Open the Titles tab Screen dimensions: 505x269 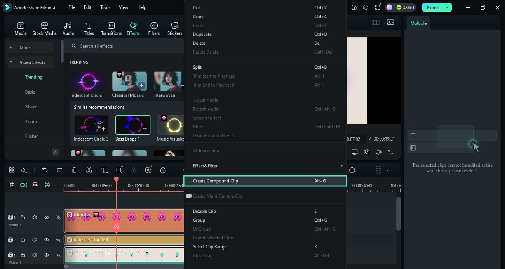click(89, 29)
